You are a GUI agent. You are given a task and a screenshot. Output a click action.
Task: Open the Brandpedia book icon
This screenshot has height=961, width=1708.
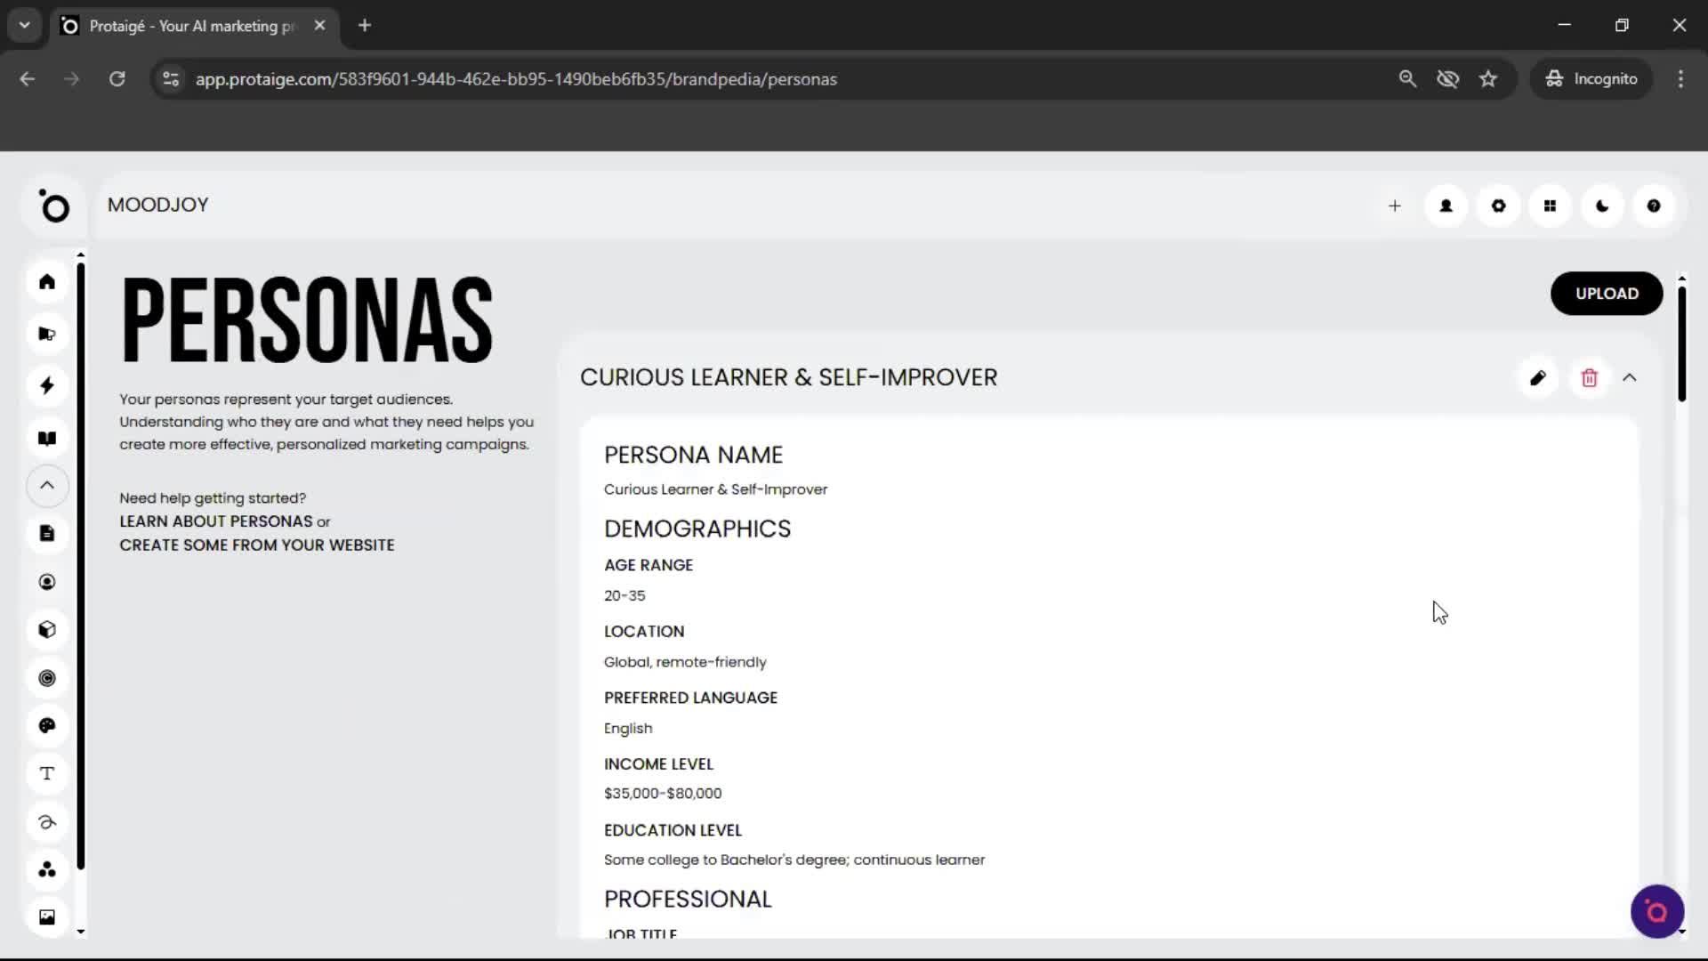(x=46, y=438)
